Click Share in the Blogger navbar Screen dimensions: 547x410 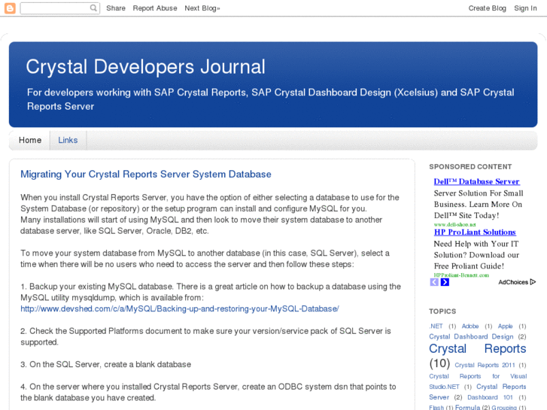click(116, 8)
